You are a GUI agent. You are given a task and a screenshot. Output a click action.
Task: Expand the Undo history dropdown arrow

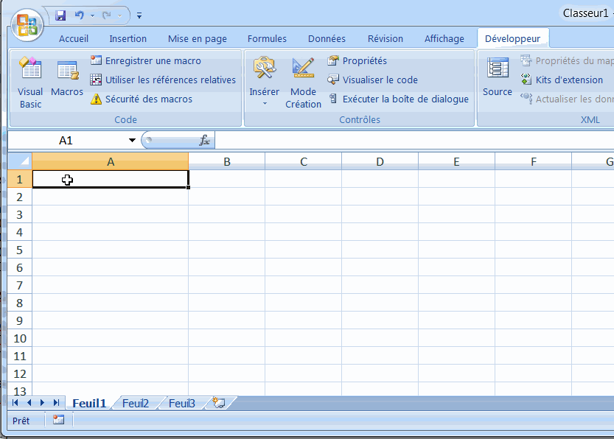(92, 15)
